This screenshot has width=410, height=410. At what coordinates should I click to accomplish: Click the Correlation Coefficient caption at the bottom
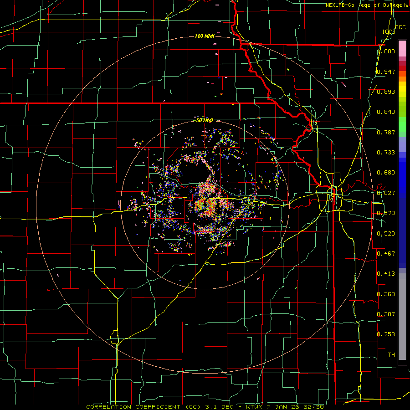coord(205,407)
